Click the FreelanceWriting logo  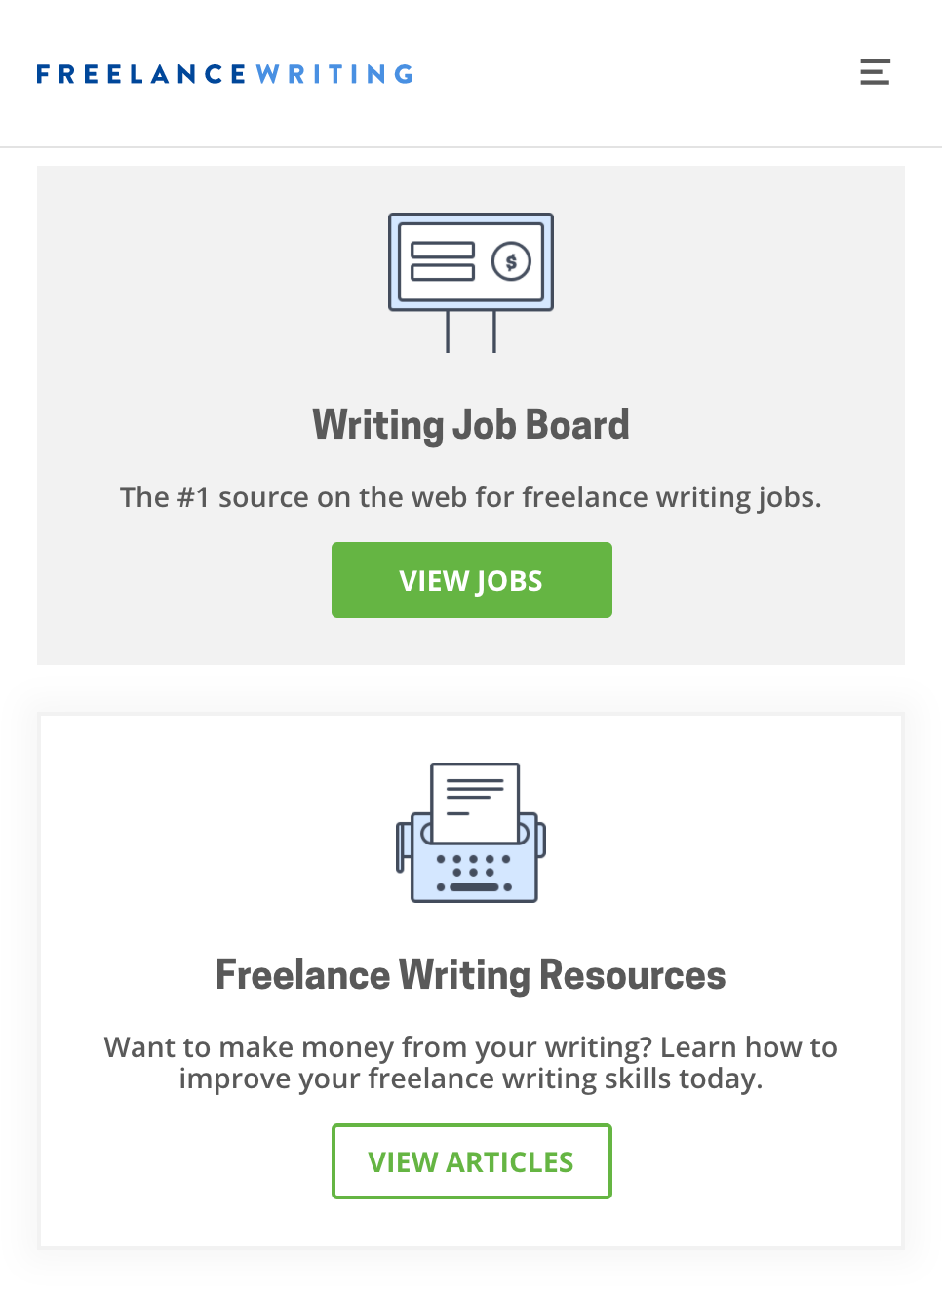point(223,73)
